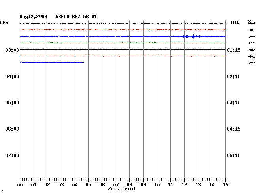Image resolution: width=257 pixels, height=195 pixels.
Task: Click the DC offset value -403
Action: [x=251, y=50]
